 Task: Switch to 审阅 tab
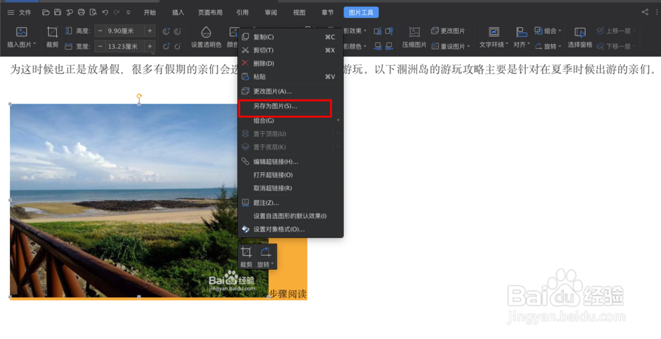[x=270, y=13]
